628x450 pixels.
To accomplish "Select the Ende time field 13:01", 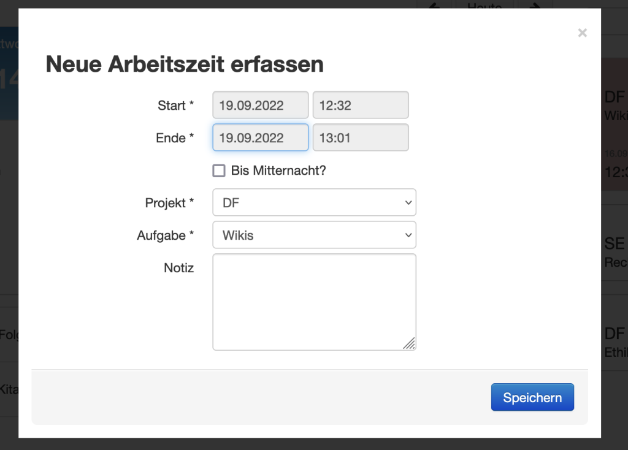I will 360,137.
